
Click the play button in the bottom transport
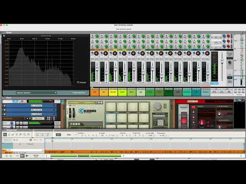tap(27, 156)
